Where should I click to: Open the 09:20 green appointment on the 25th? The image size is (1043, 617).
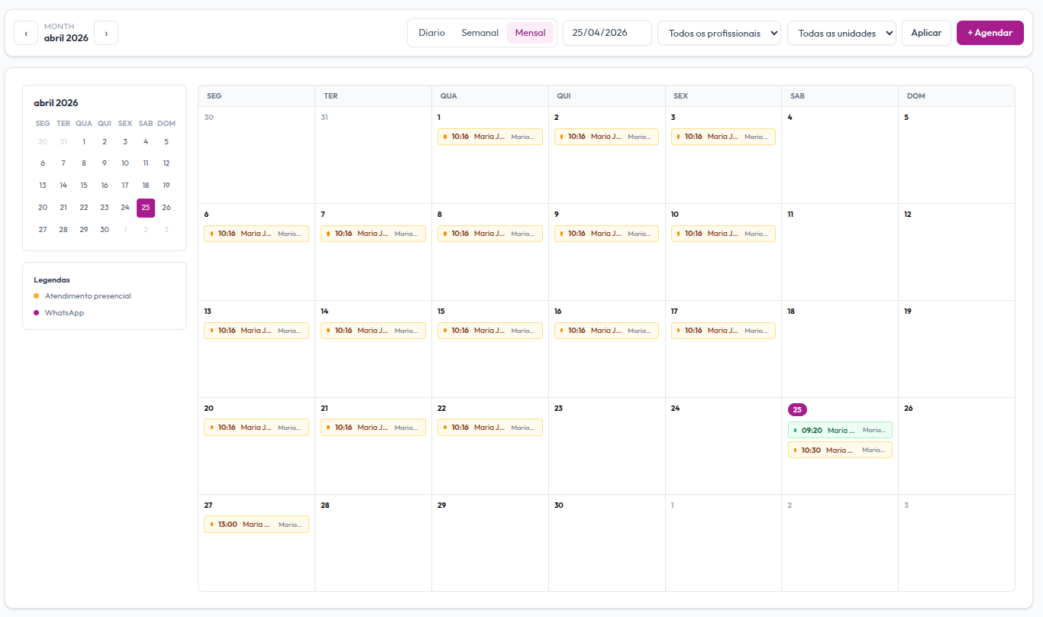pos(840,430)
